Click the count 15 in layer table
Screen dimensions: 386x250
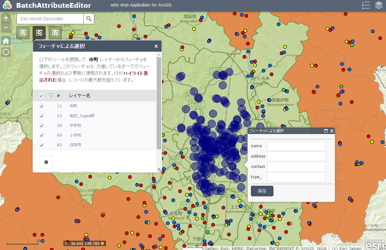click(59, 116)
